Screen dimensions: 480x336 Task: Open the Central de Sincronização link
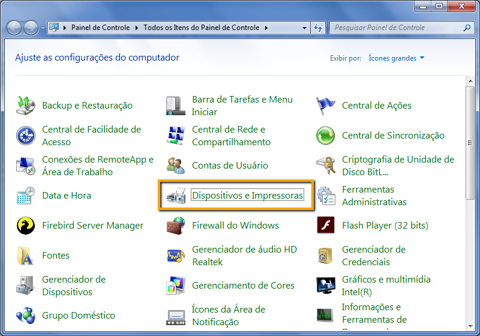click(x=393, y=136)
